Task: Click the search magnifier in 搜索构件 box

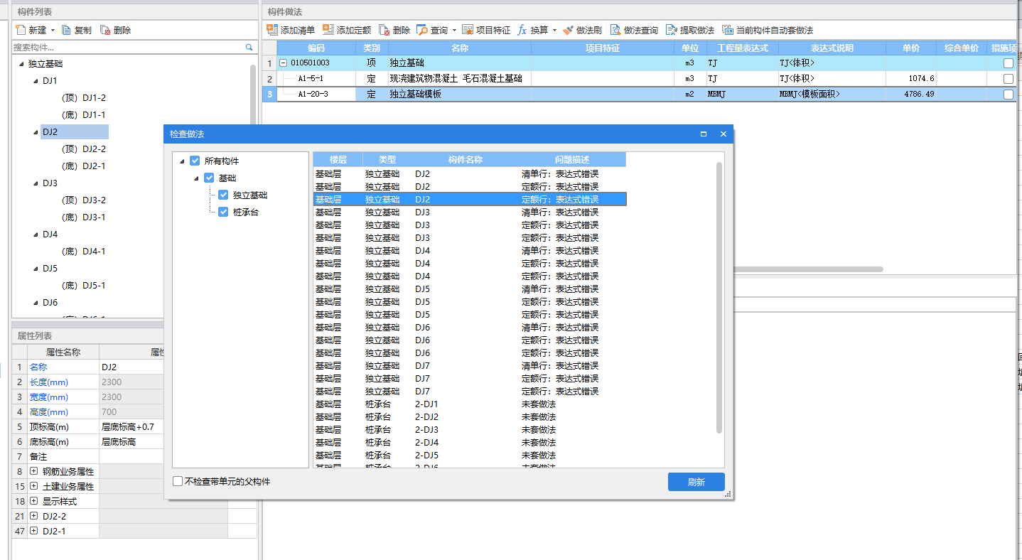Action: click(x=249, y=47)
